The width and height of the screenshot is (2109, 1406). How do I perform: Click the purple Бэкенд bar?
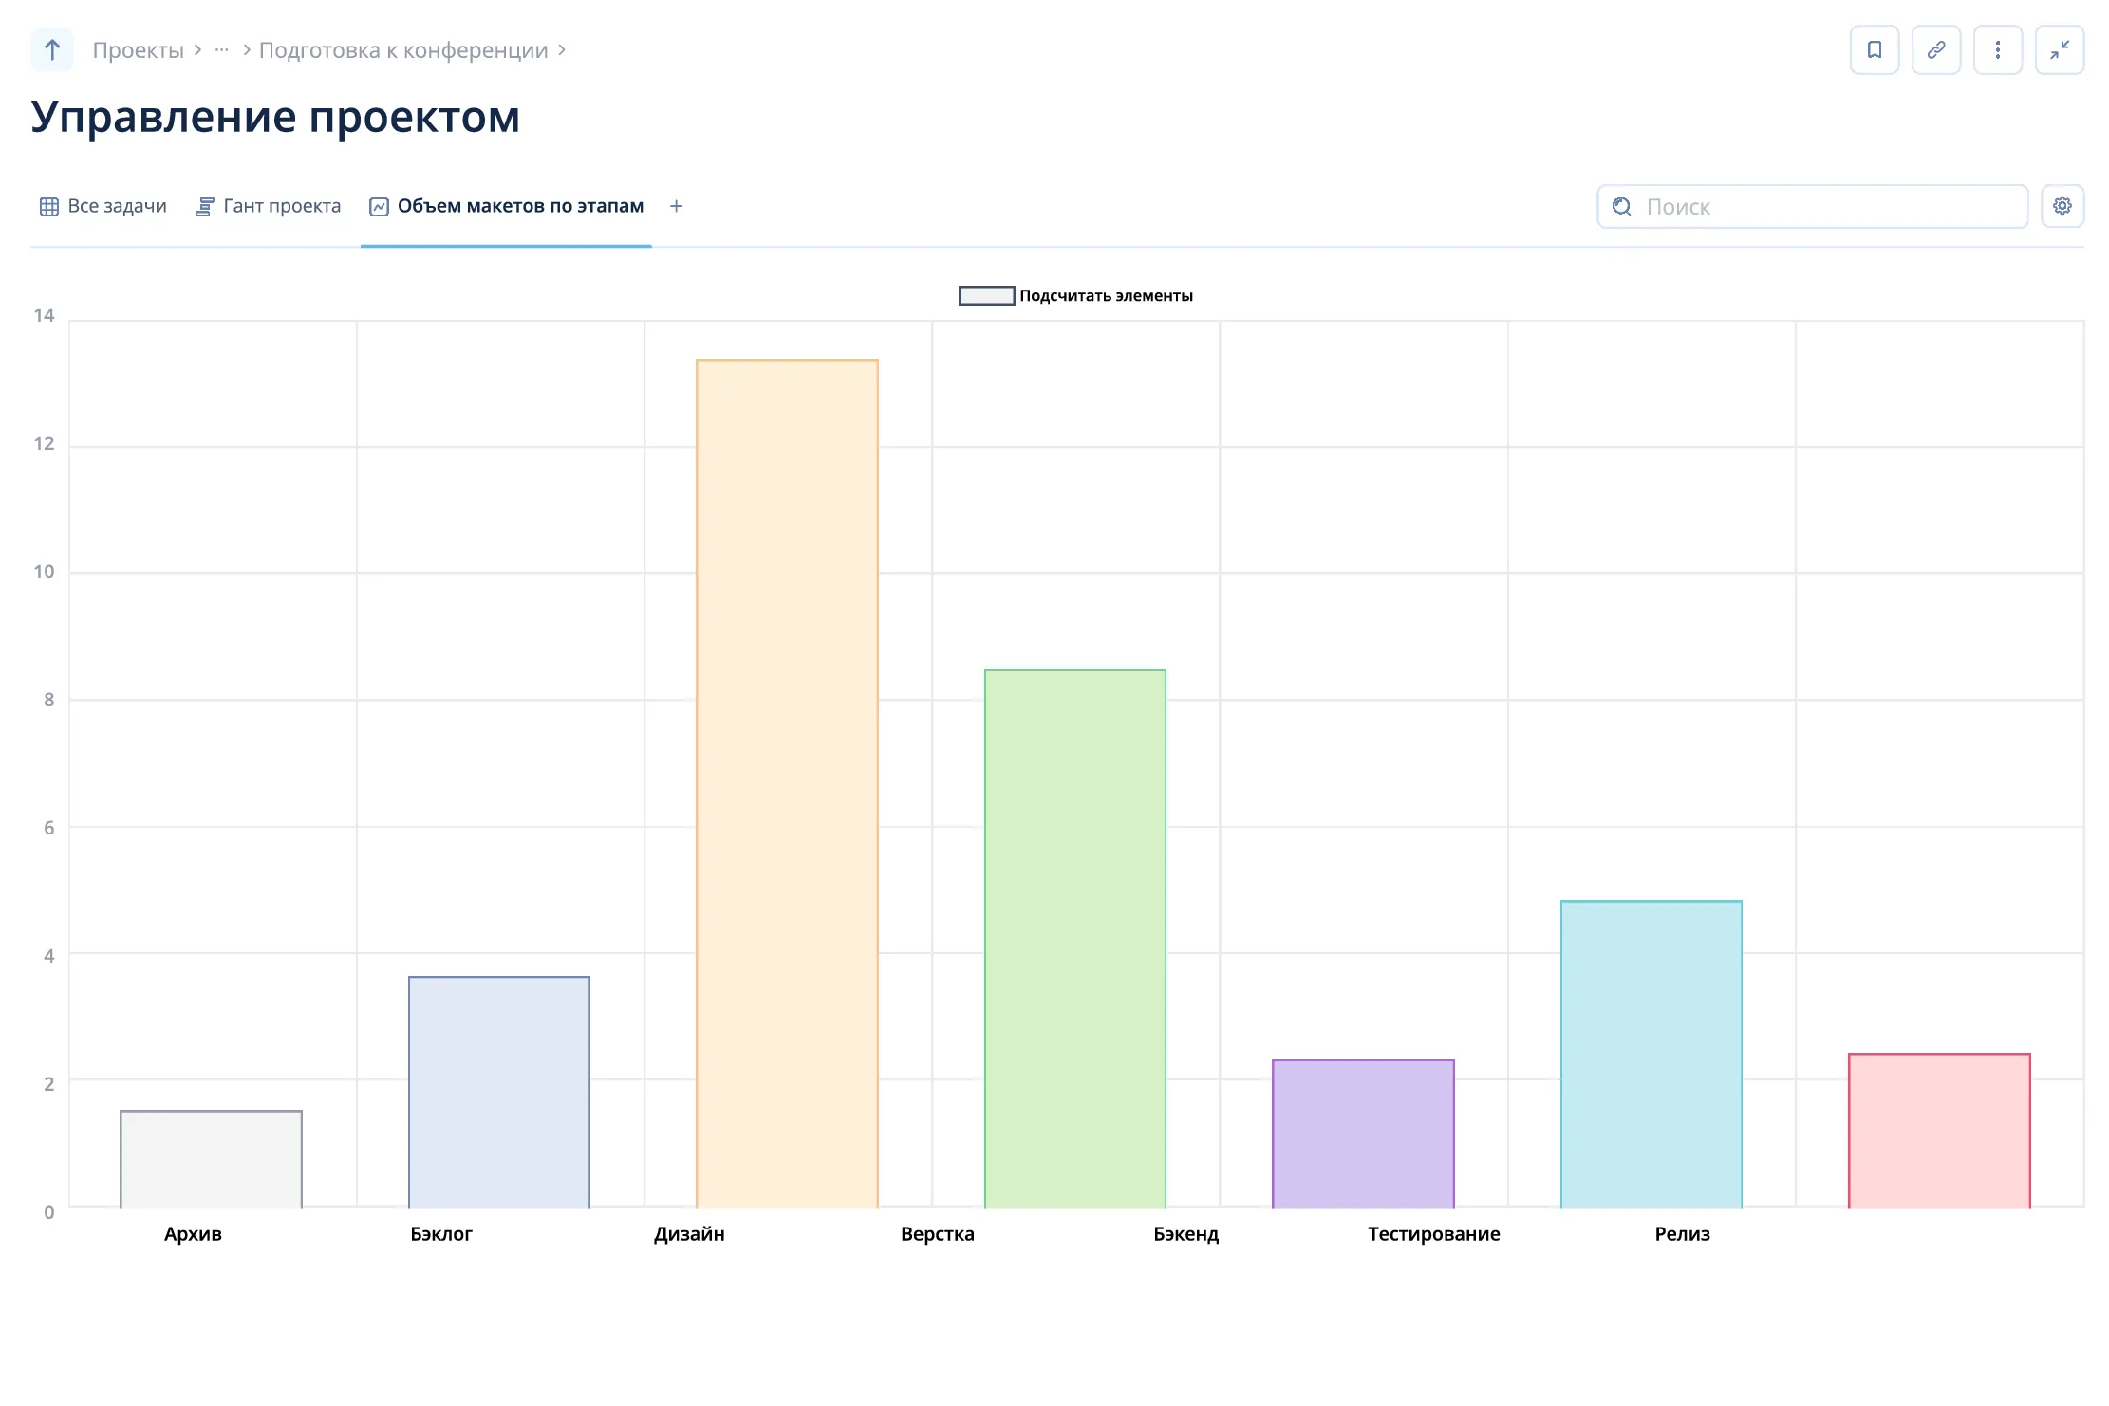pyautogui.click(x=1363, y=1134)
